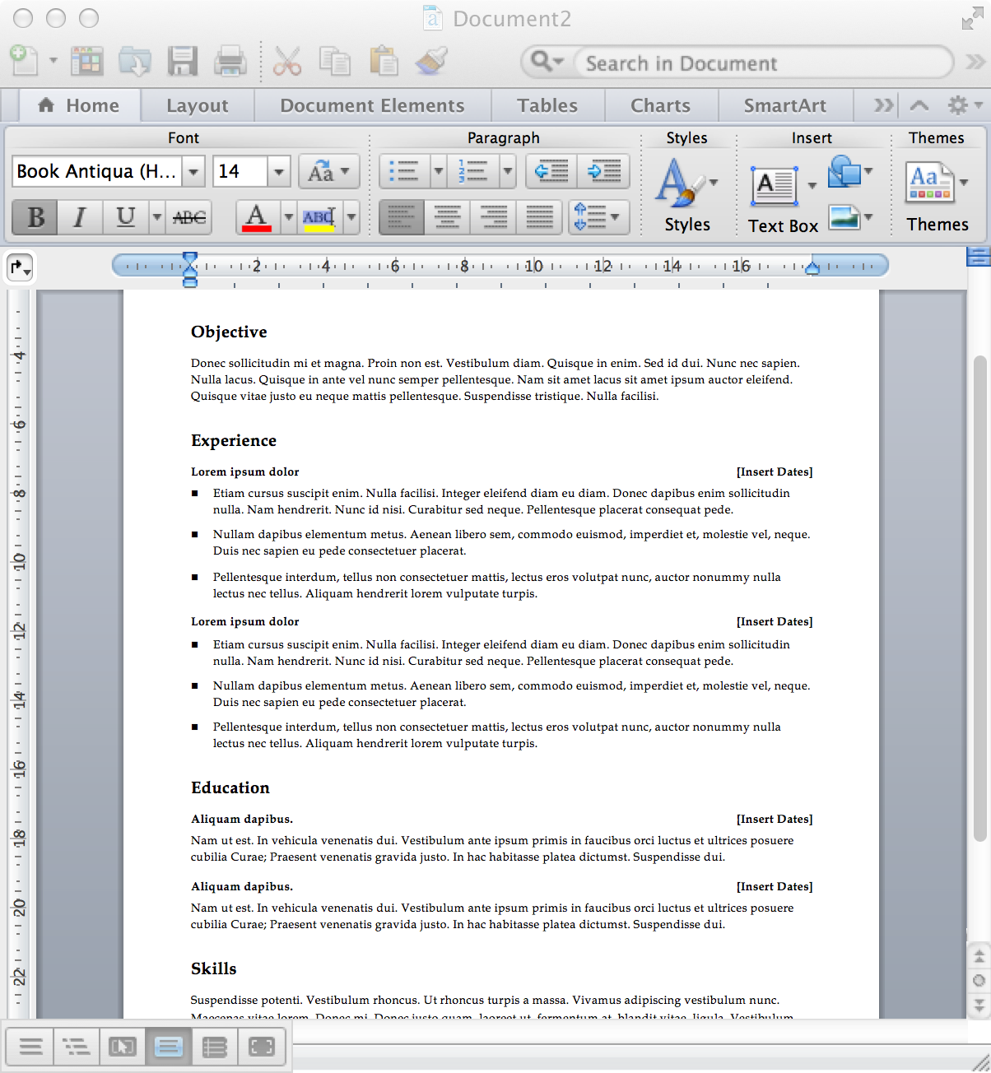
Task: Click the Open file folder icon
Action: click(135, 61)
